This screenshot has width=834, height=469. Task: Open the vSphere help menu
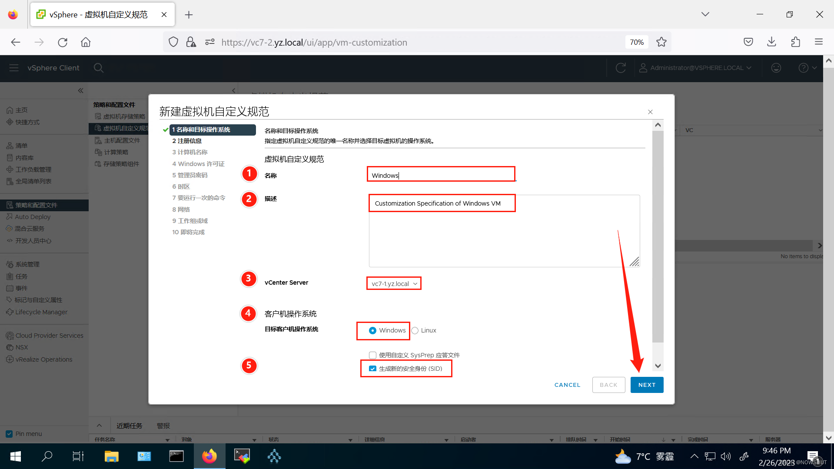coord(807,68)
